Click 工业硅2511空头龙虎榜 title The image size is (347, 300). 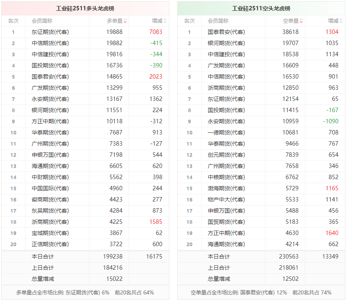tap(261, 8)
